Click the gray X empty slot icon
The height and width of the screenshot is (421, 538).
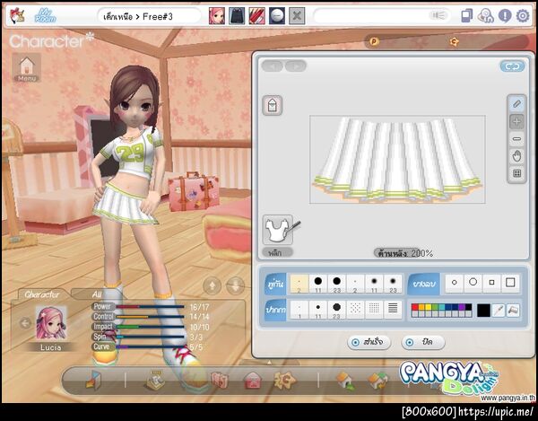click(297, 16)
